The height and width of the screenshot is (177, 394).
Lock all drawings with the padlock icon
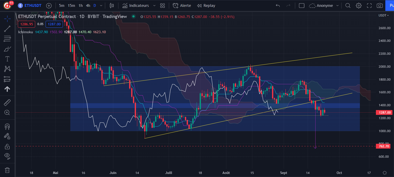click(x=7, y=146)
